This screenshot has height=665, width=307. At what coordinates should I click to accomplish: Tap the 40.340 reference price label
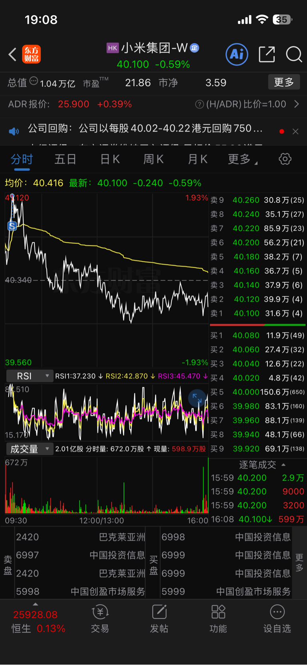tap(18, 280)
